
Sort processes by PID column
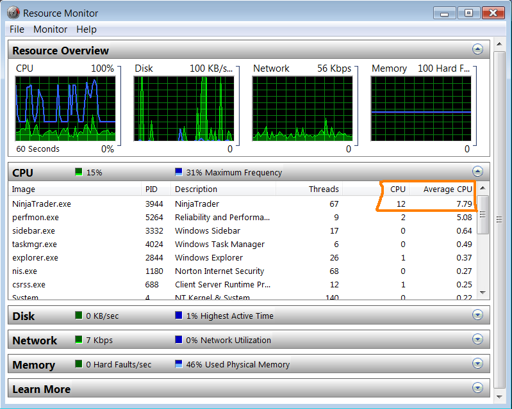156,189
